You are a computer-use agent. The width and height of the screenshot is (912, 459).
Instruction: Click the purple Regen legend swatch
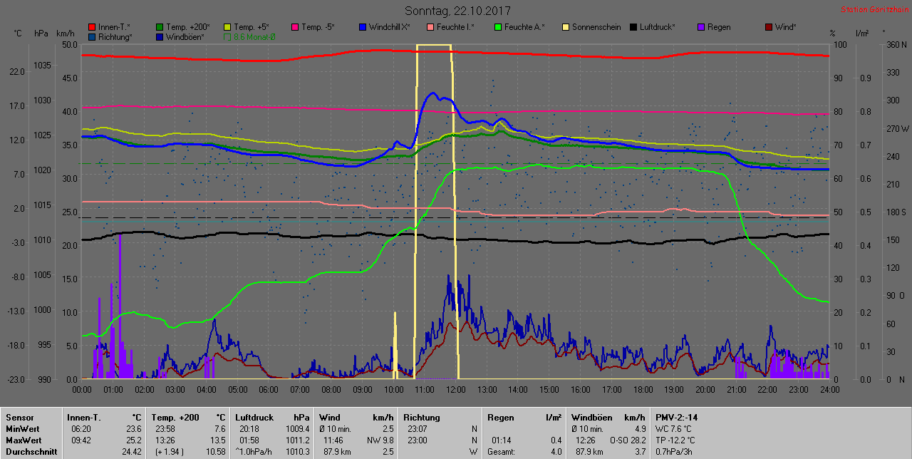[x=701, y=27]
